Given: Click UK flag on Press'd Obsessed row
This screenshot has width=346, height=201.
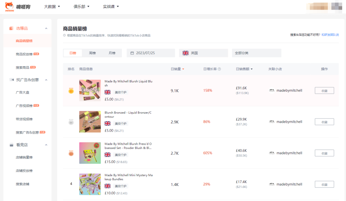Looking at the screenshot, I should (107, 155).
